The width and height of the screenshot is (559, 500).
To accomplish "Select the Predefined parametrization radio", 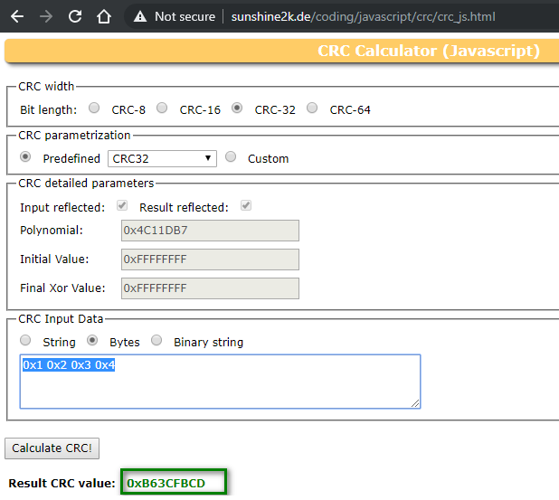I will 25,157.
